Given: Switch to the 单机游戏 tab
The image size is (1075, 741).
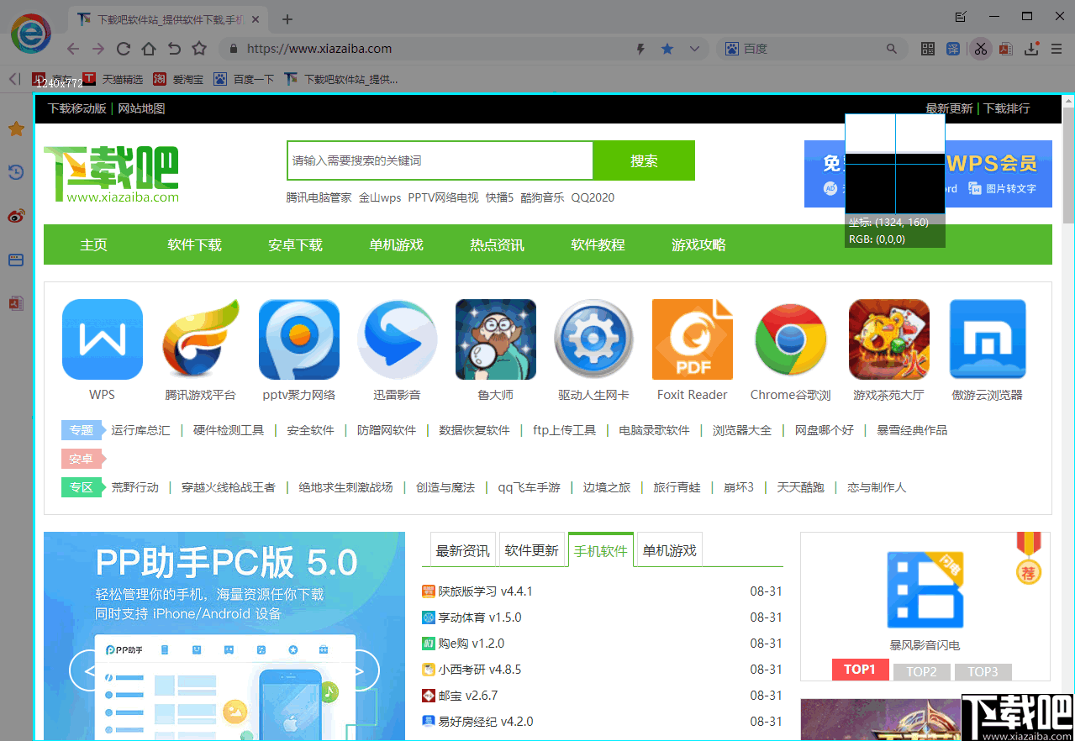Looking at the screenshot, I should pyautogui.click(x=668, y=549).
